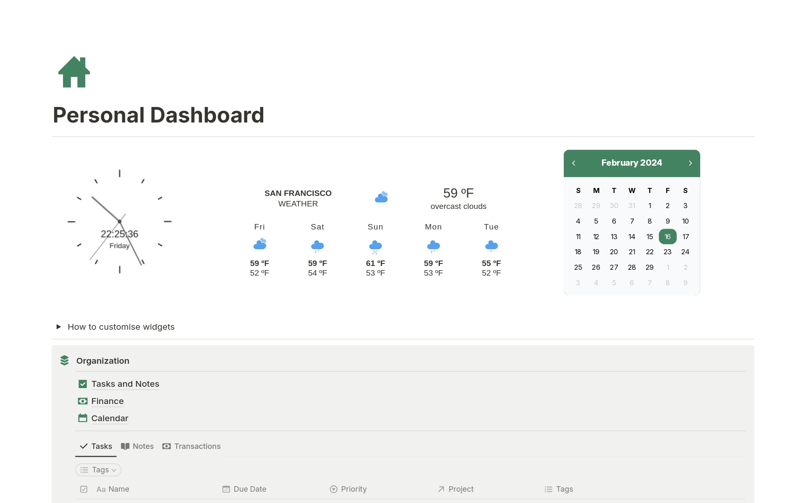Click the Tasks checkmark icon in tabs
The height and width of the screenshot is (503, 806).
[84, 446]
